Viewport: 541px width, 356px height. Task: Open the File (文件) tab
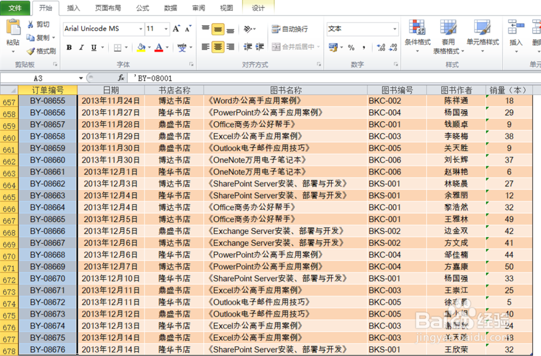(x=15, y=8)
